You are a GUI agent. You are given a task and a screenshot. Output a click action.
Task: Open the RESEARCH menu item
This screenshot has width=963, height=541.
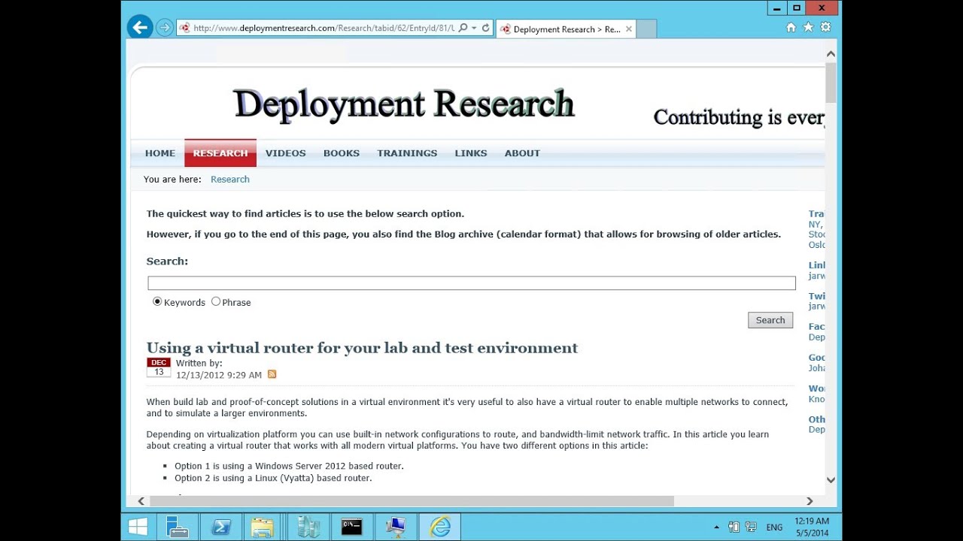click(x=220, y=153)
